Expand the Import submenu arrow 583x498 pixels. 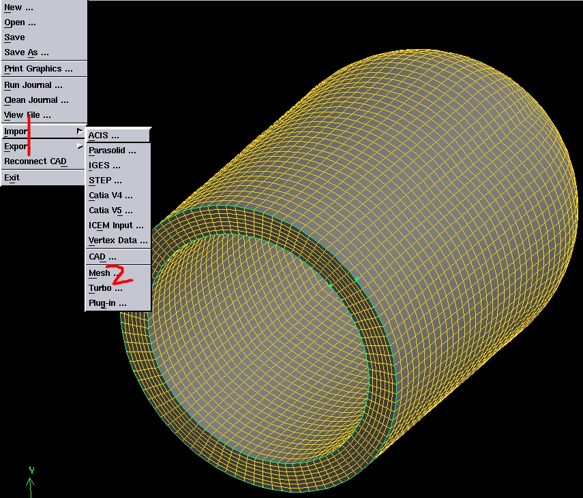(x=80, y=131)
